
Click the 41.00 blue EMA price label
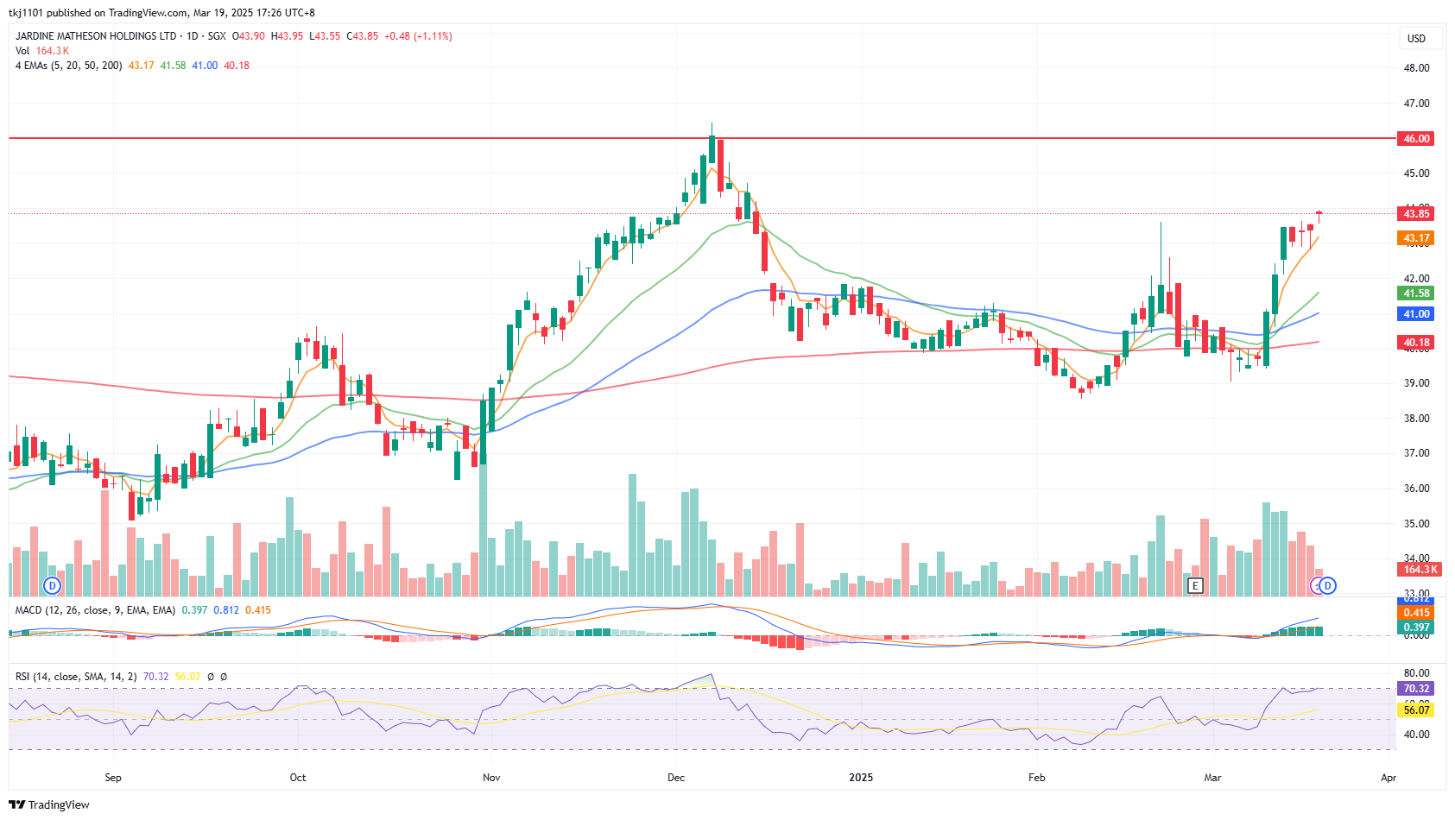point(1415,314)
